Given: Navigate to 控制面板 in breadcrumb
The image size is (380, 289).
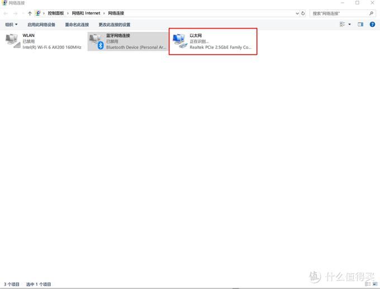Looking at the screenshot, I should click(x=56, y=13).
